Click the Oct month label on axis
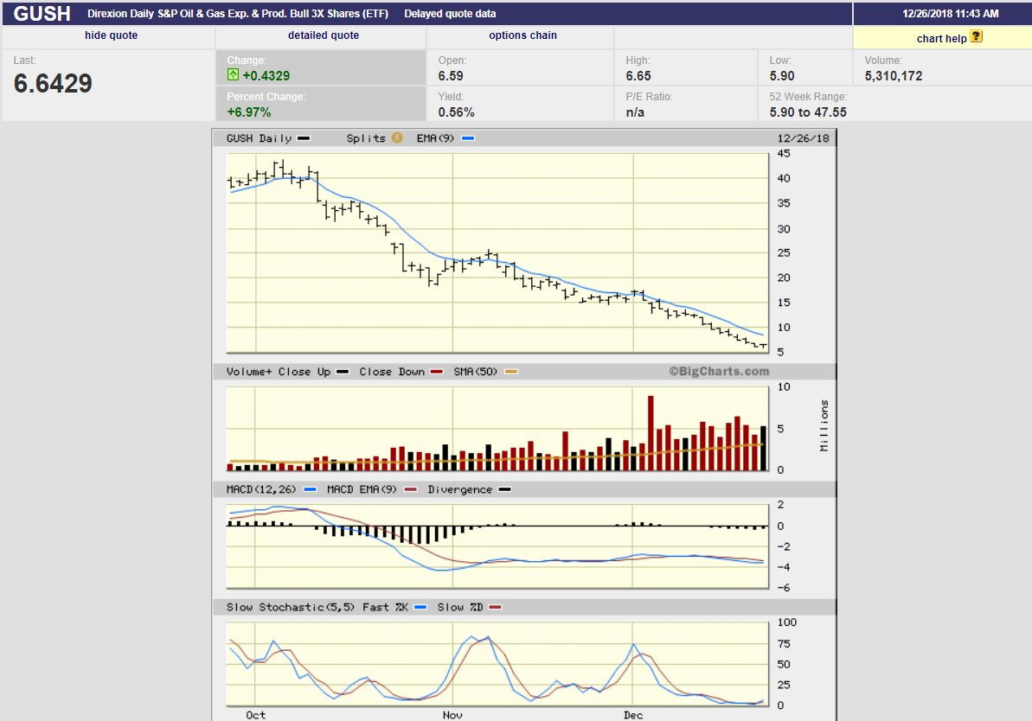This screenshot has height=721, width=1032. point(255,715)
